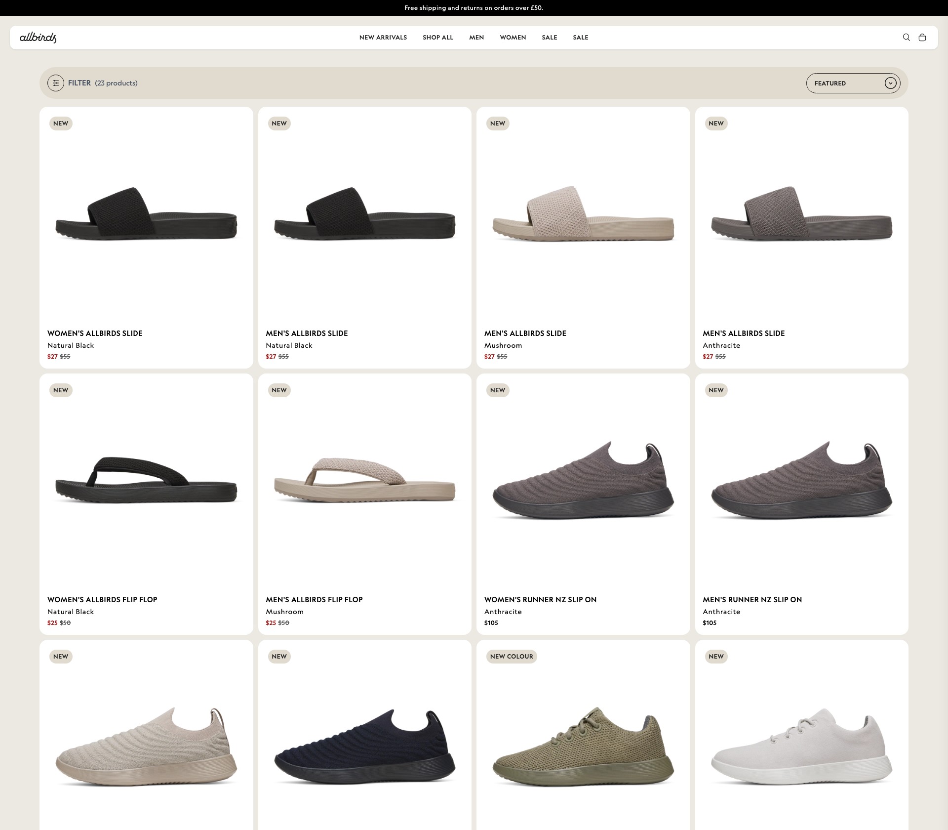Open the shopping cart icon
The width and height of the screenshot is (948, 830).
922,38
